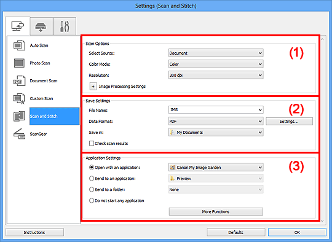Click the Document Scan PDF icon
Screen dimensions: 332x242
point(19,81)
